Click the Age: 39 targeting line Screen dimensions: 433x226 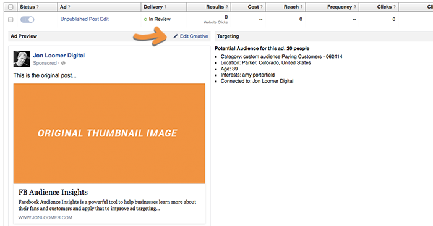tap(229, 69)
